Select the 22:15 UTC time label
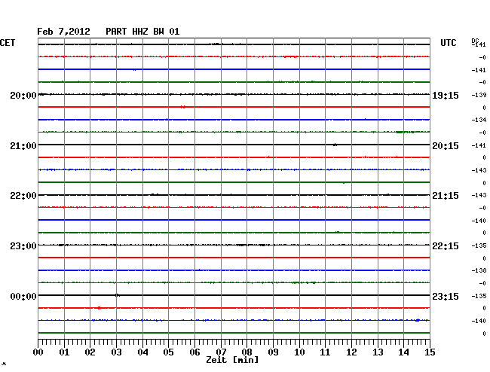Screen dimensions: 490x372 (x=446, y=246)
